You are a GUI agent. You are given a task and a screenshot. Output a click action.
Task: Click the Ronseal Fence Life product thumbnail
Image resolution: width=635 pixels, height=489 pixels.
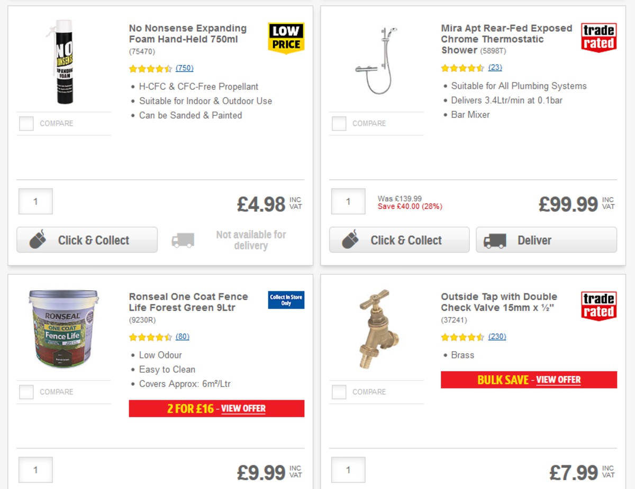[63, 330]
